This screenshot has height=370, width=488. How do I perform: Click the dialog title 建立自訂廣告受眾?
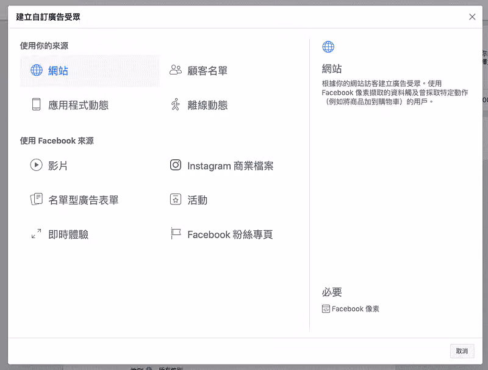(x=48, y=17)
